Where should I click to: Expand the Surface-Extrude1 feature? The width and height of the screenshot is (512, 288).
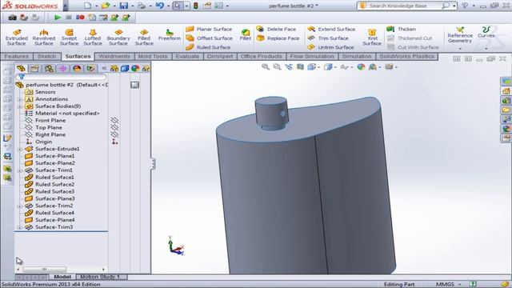click(x=19, y=149)
